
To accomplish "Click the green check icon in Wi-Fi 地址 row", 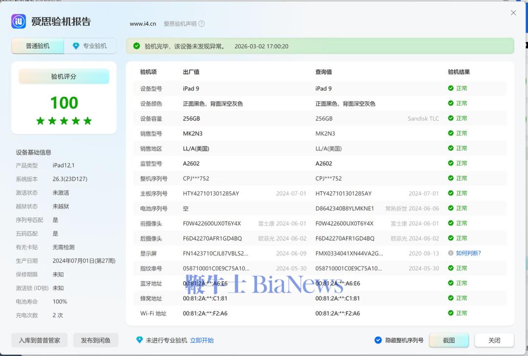I will [451, 313].
